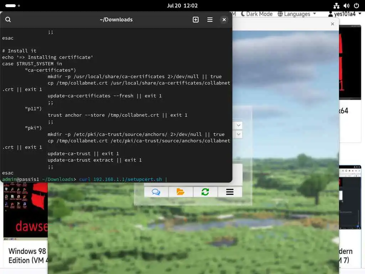Image resolution: width=365 pixels, height=274 pixels.
Task: Expand the lower dropdown arrow in the blurred dialog
Action: [x=238, y=134]
